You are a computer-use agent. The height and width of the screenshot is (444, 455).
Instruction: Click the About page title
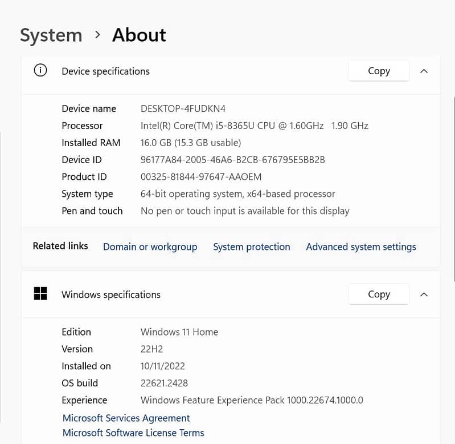click(139, 35)
